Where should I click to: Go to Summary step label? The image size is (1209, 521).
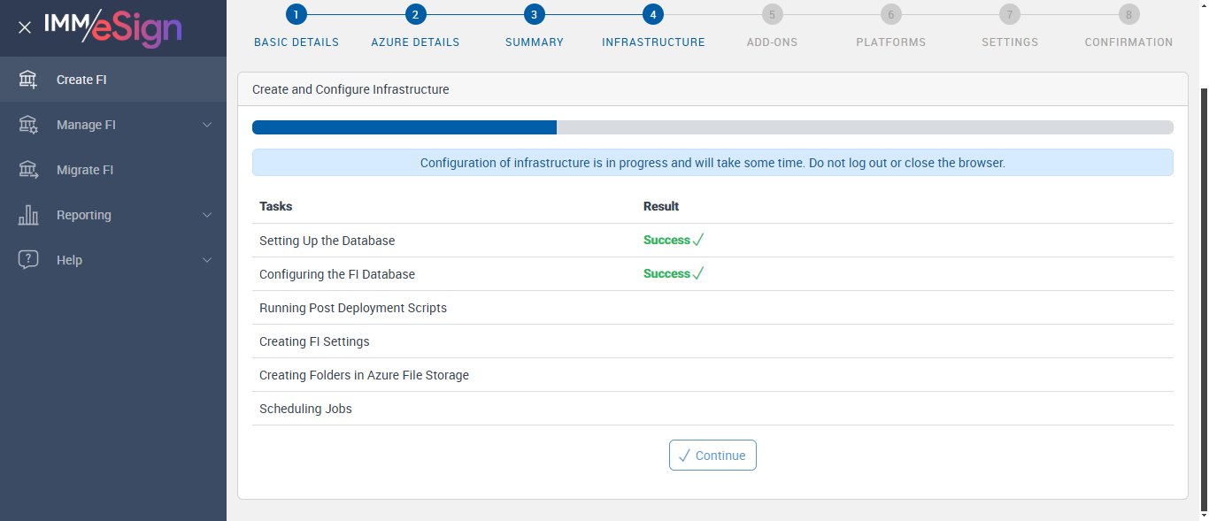tap(535, 42)
